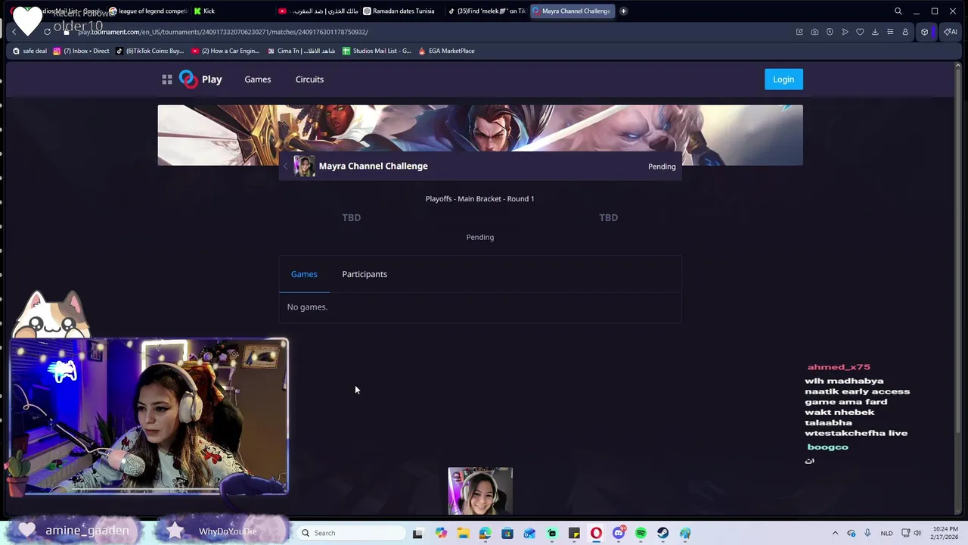Open a new tab with the plus button
This screenshot has width=968, height=545.
(x=623, y=11)
